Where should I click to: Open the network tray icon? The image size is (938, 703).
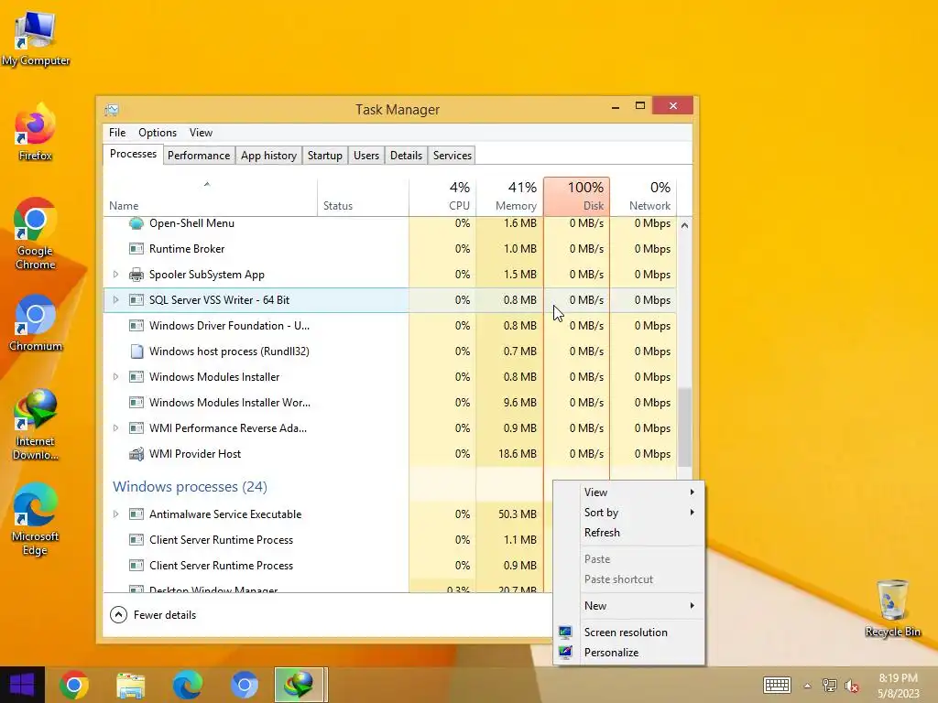(829, 686)
